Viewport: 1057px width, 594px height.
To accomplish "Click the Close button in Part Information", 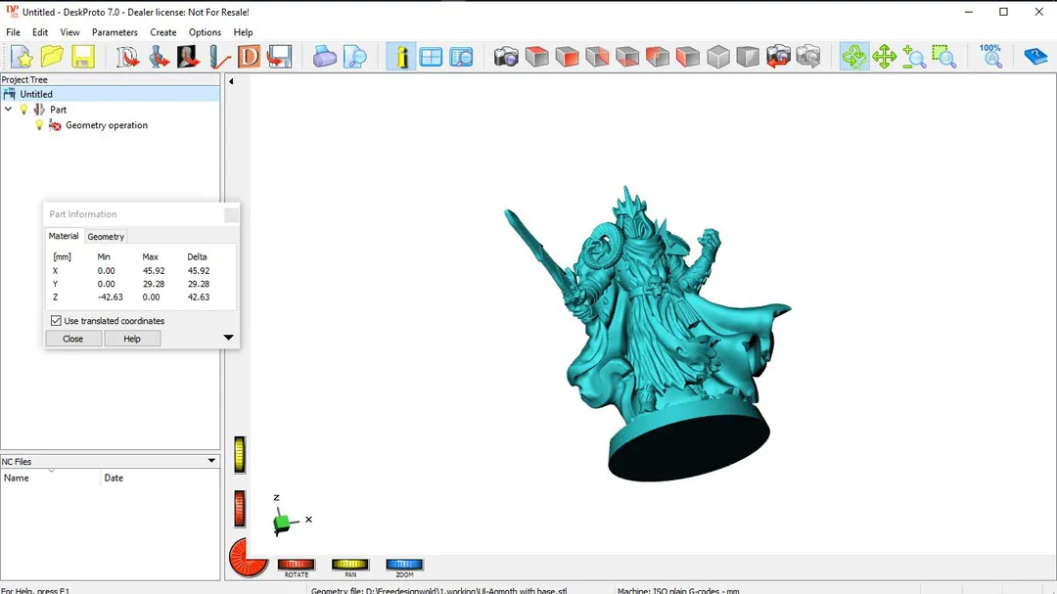I will (x=73, y=339).
